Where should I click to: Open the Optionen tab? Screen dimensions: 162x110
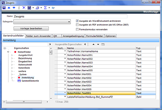110,36
